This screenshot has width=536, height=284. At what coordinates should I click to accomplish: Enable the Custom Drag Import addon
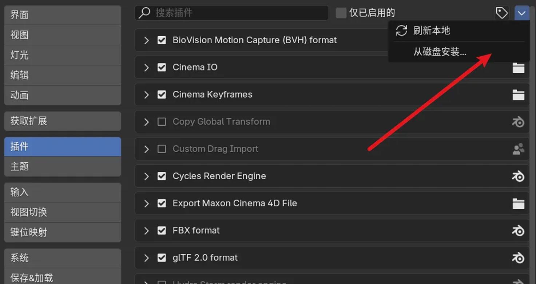(x=162, y=149)
